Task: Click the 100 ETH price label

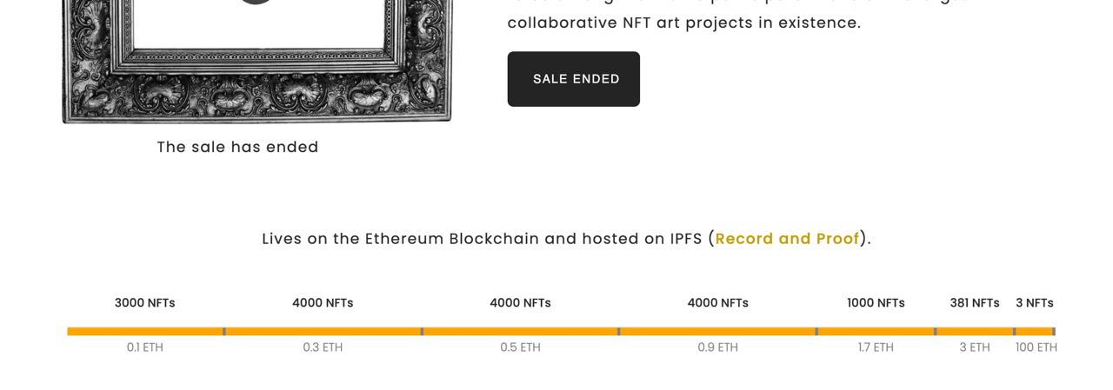Action: tap(1036, 347)
